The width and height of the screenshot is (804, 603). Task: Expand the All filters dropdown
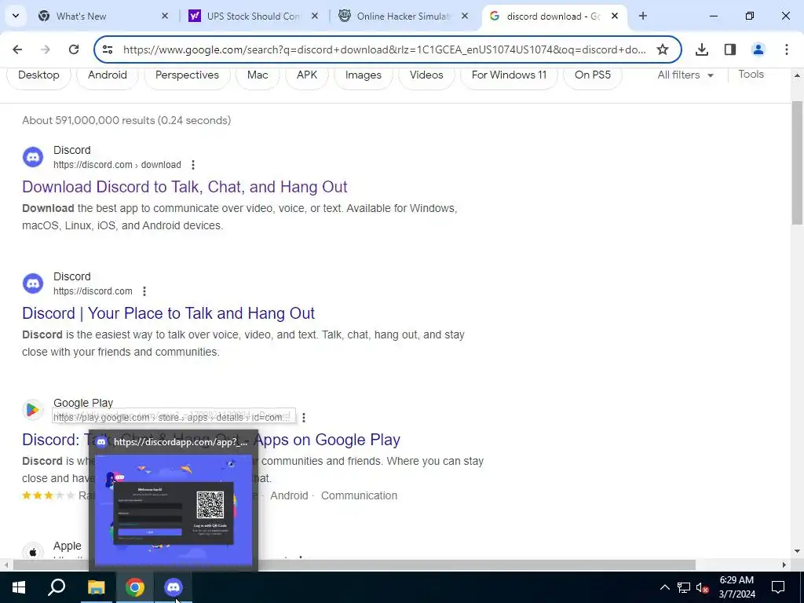point(685,75)
